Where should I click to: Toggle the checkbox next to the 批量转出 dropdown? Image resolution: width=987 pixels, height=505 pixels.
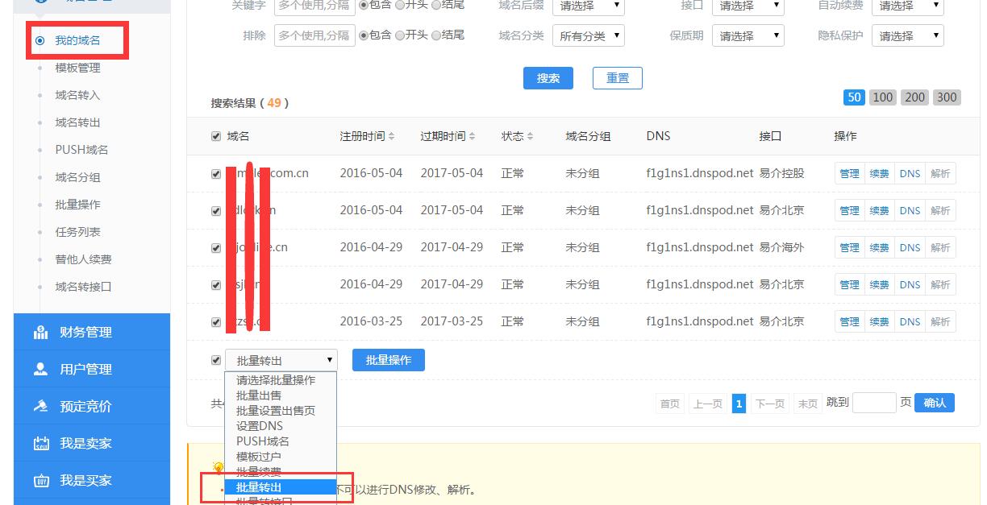coord(215,360)
